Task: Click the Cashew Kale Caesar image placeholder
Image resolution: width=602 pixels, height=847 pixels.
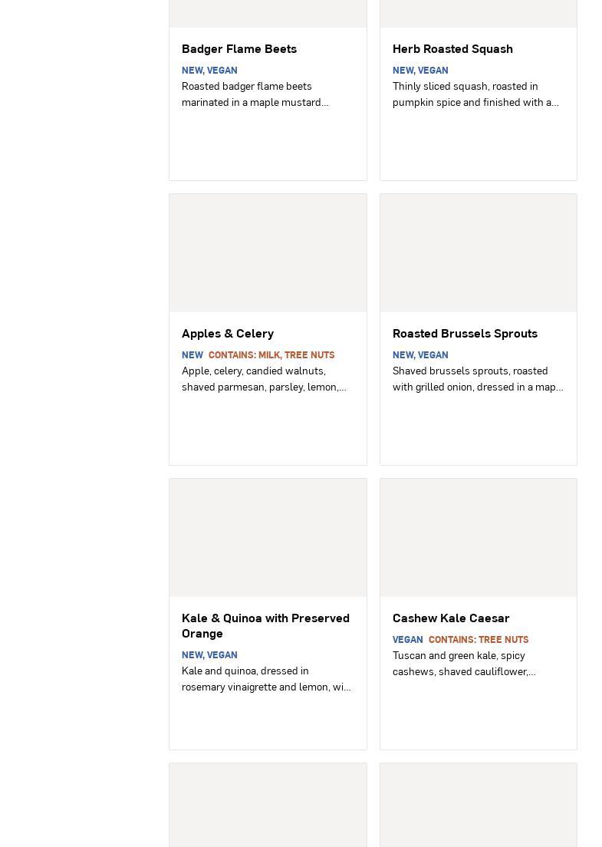Action: (478, 538)
